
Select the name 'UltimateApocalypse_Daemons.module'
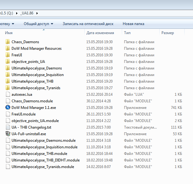44,140
